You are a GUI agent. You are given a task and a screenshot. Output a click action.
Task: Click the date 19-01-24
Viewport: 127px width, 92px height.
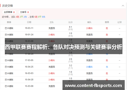point(29,35)
